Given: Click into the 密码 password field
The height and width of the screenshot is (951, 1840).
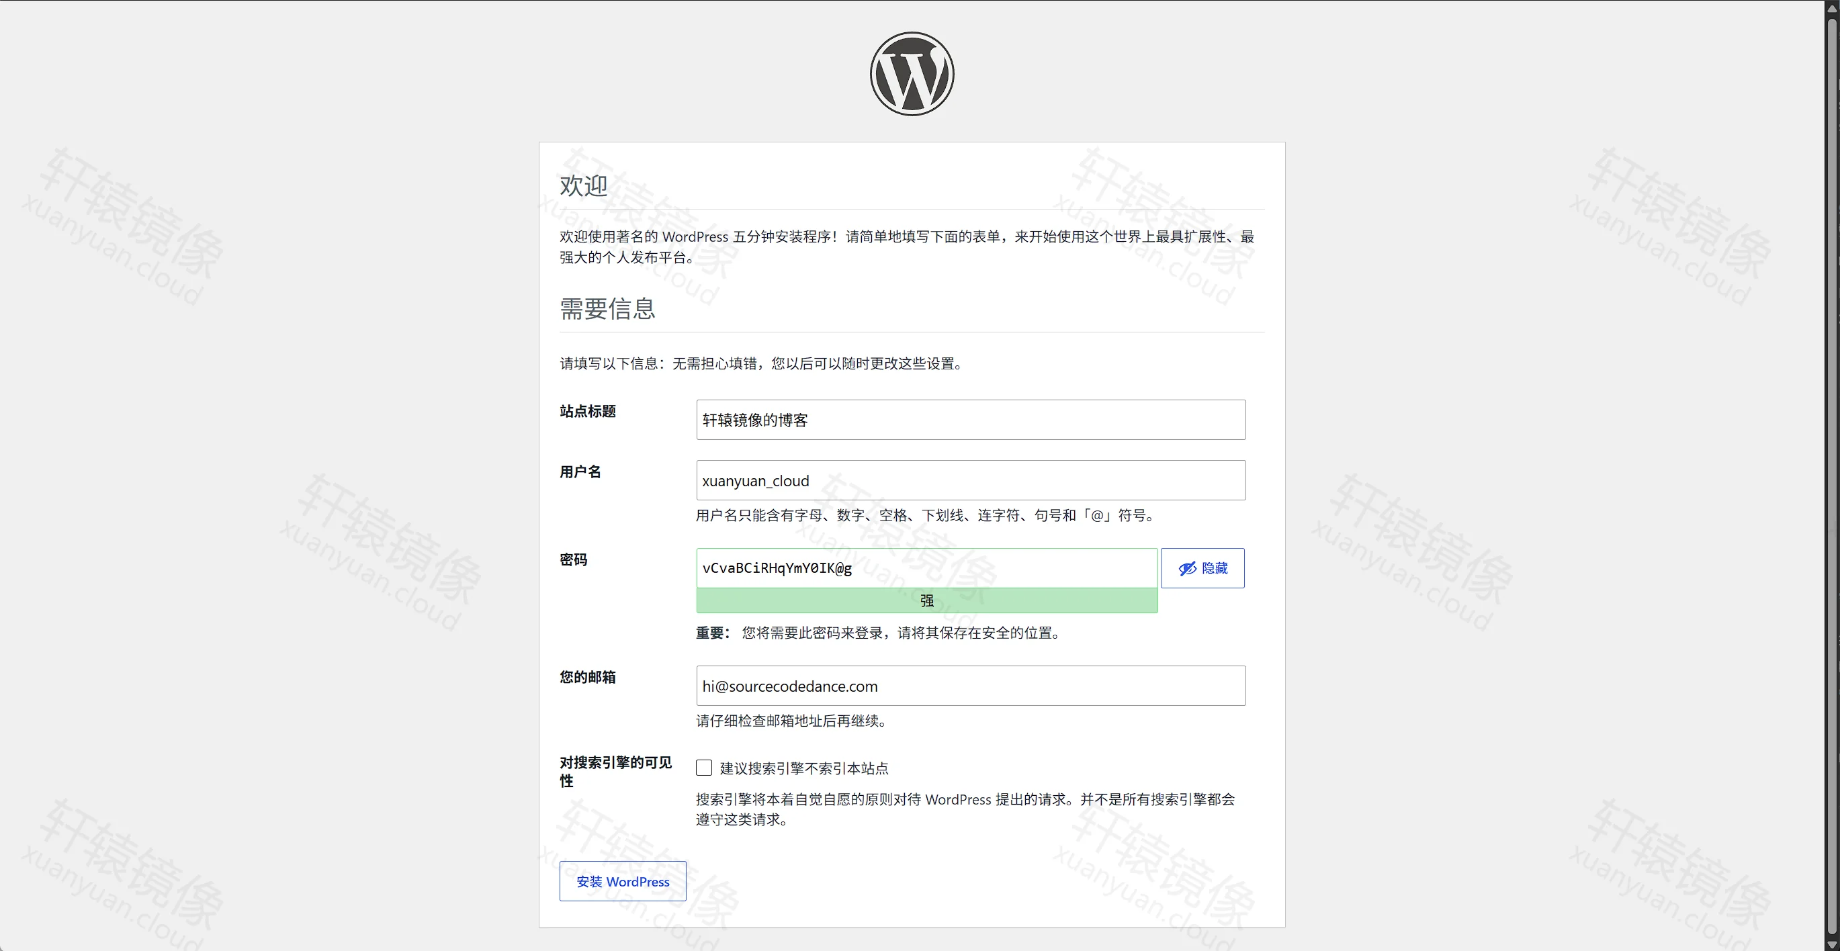Looking at the screenshot, I should [x=926, y=568].
